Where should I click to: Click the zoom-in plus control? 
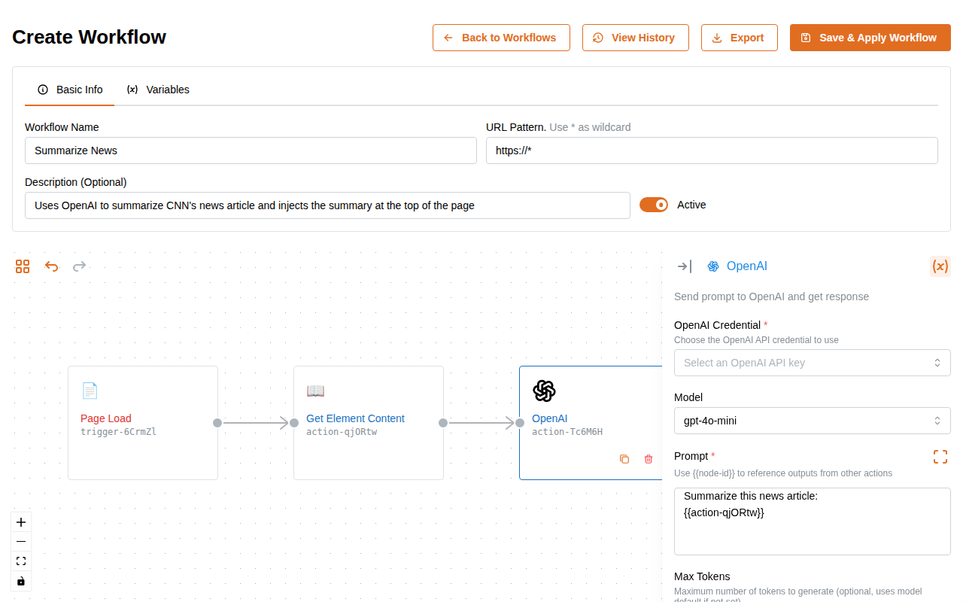pos(20,521)
